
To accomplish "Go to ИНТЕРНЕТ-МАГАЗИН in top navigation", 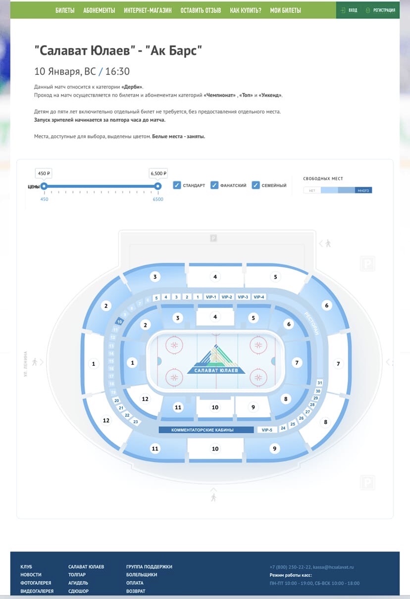I will tap(148, 10).
